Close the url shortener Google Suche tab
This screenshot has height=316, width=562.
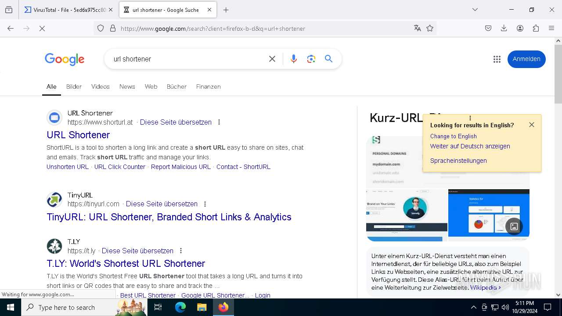click(209, 10)
